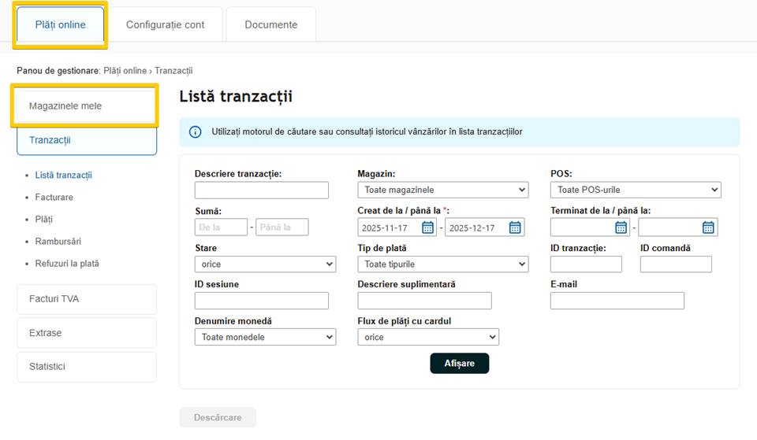Go to Facturare in the sidebar list
The image size is (757, 440).
(54, 198)
